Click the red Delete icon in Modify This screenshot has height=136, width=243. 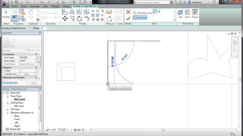[102, 20]
